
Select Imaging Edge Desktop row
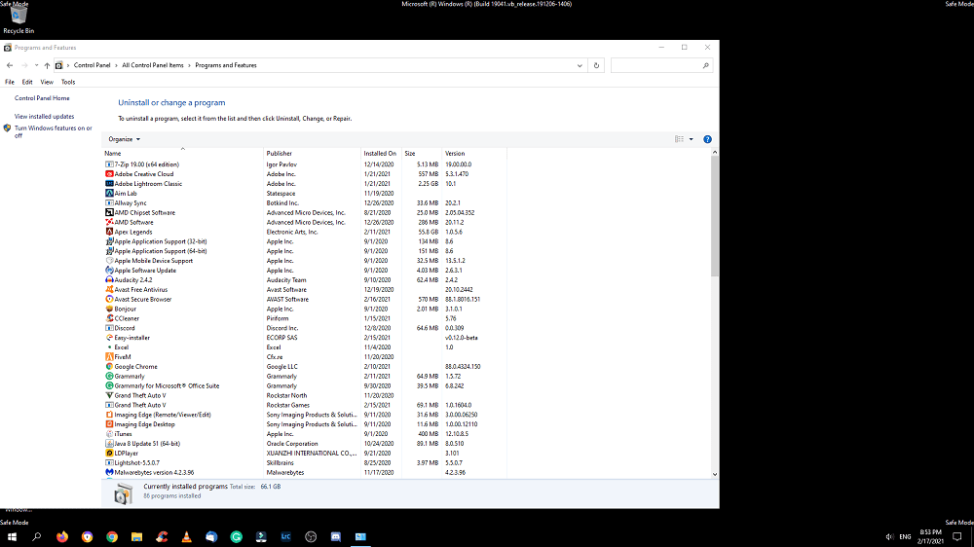pyautogui.click(x=304, y=424)
